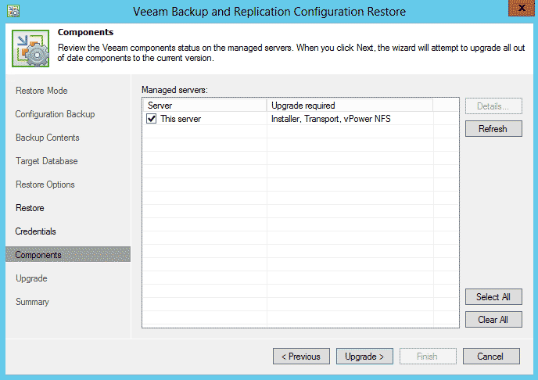Click Clear All button

493,319
